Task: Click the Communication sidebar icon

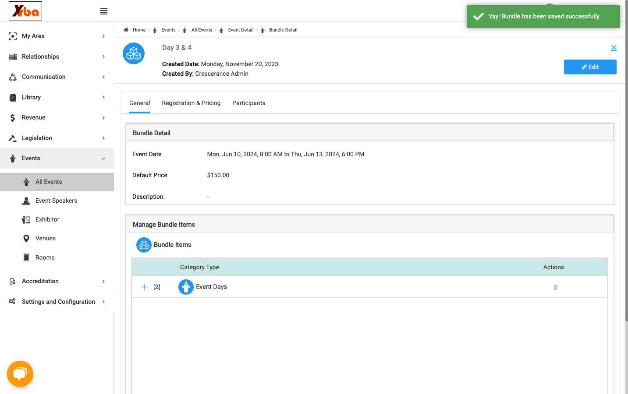Action: point(13,77)
